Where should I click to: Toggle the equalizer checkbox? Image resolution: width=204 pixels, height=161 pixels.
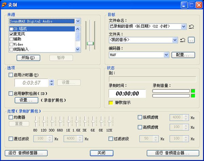[11, 117]
